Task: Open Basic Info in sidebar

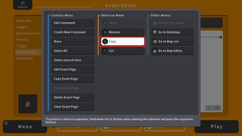Action: click(x=24, y=21)
